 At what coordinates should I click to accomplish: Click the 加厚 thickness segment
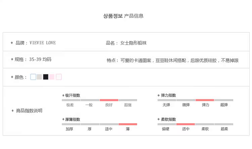[71, 124]
